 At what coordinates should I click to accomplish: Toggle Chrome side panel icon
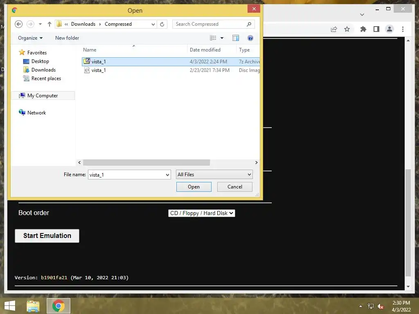[x=376, y=29]
